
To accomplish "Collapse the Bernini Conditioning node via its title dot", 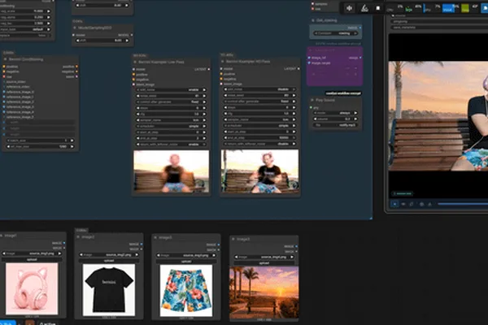I will click(x=6, y=59).
